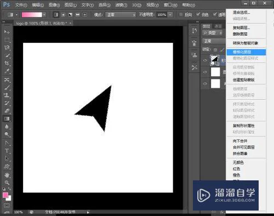Select the Rectangular Marquee tool
Screen dimensions: 274x216
point(7,39)
